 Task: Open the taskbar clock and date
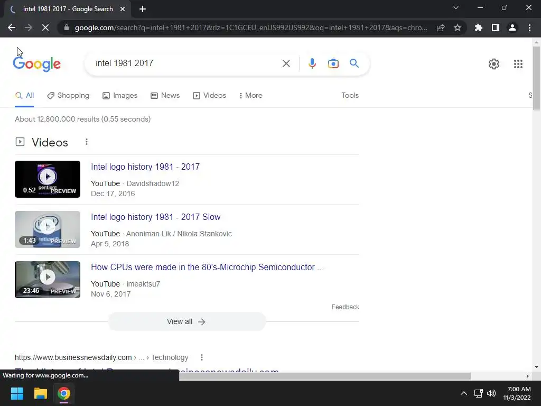[517, 393]
